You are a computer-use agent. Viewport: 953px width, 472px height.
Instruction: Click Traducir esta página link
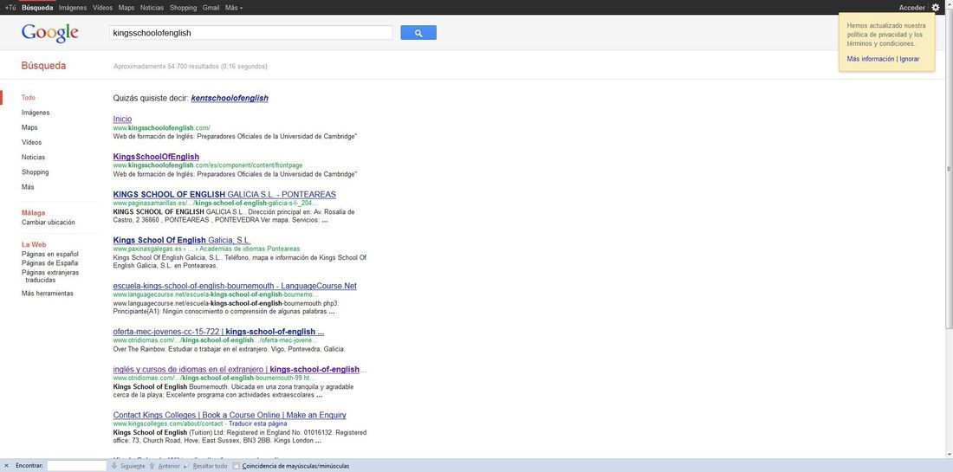[257, 424]
